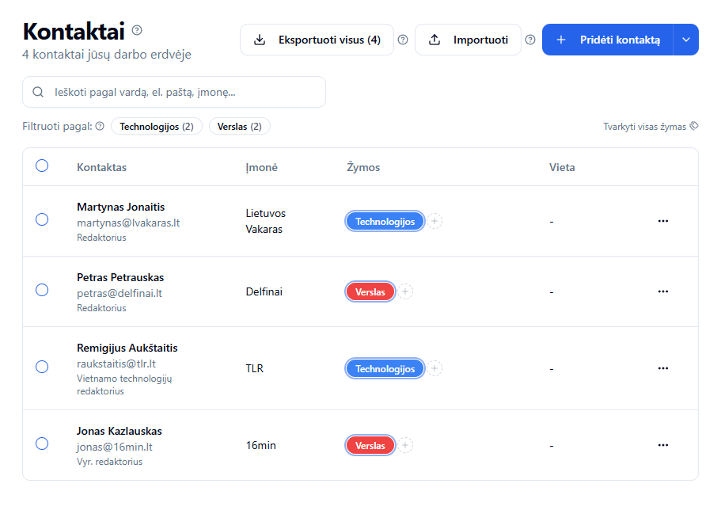721x514 pixels.
Task: Click help icon next to Kontaktai title
Action: [x=137, y=30]
